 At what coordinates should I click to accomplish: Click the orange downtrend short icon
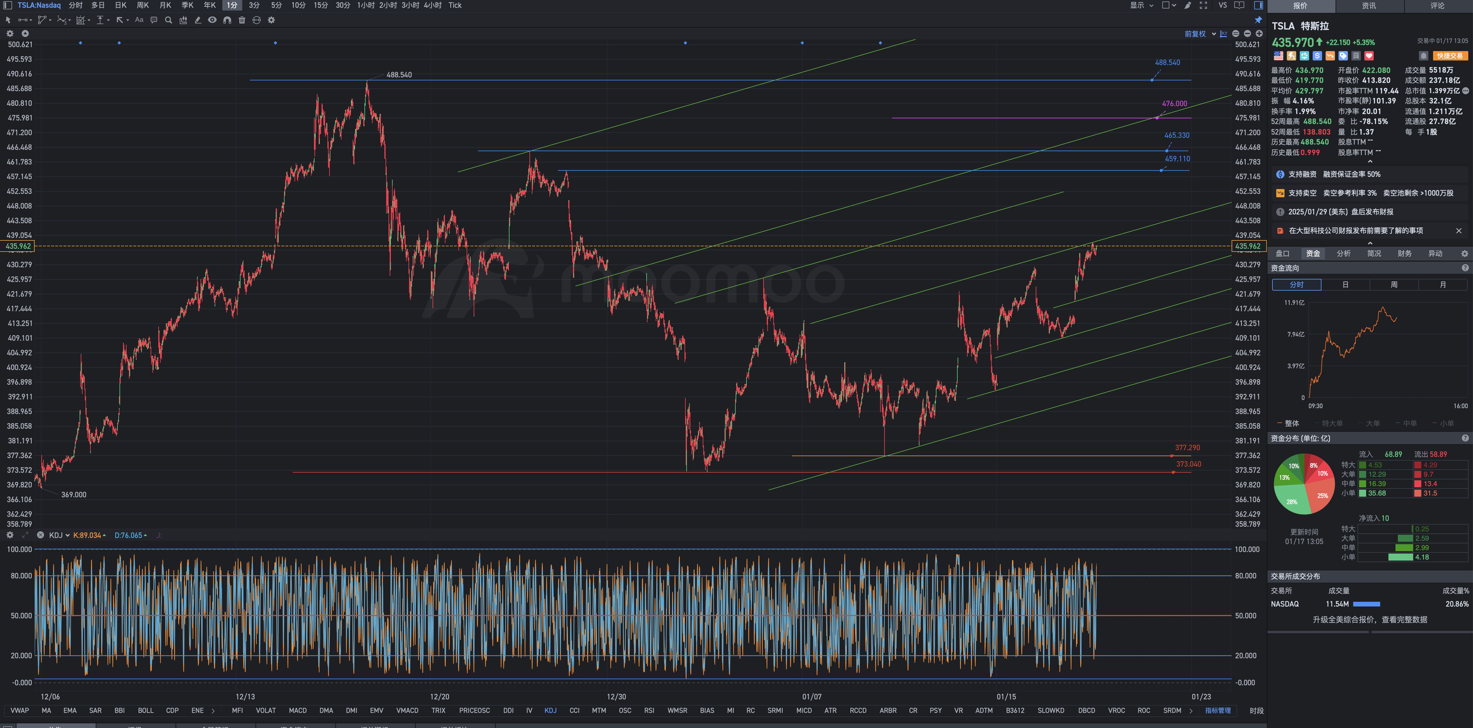pos(1331,56)
